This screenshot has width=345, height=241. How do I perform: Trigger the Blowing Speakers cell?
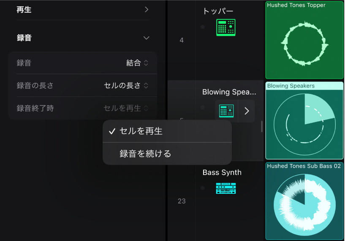point(304,121)
